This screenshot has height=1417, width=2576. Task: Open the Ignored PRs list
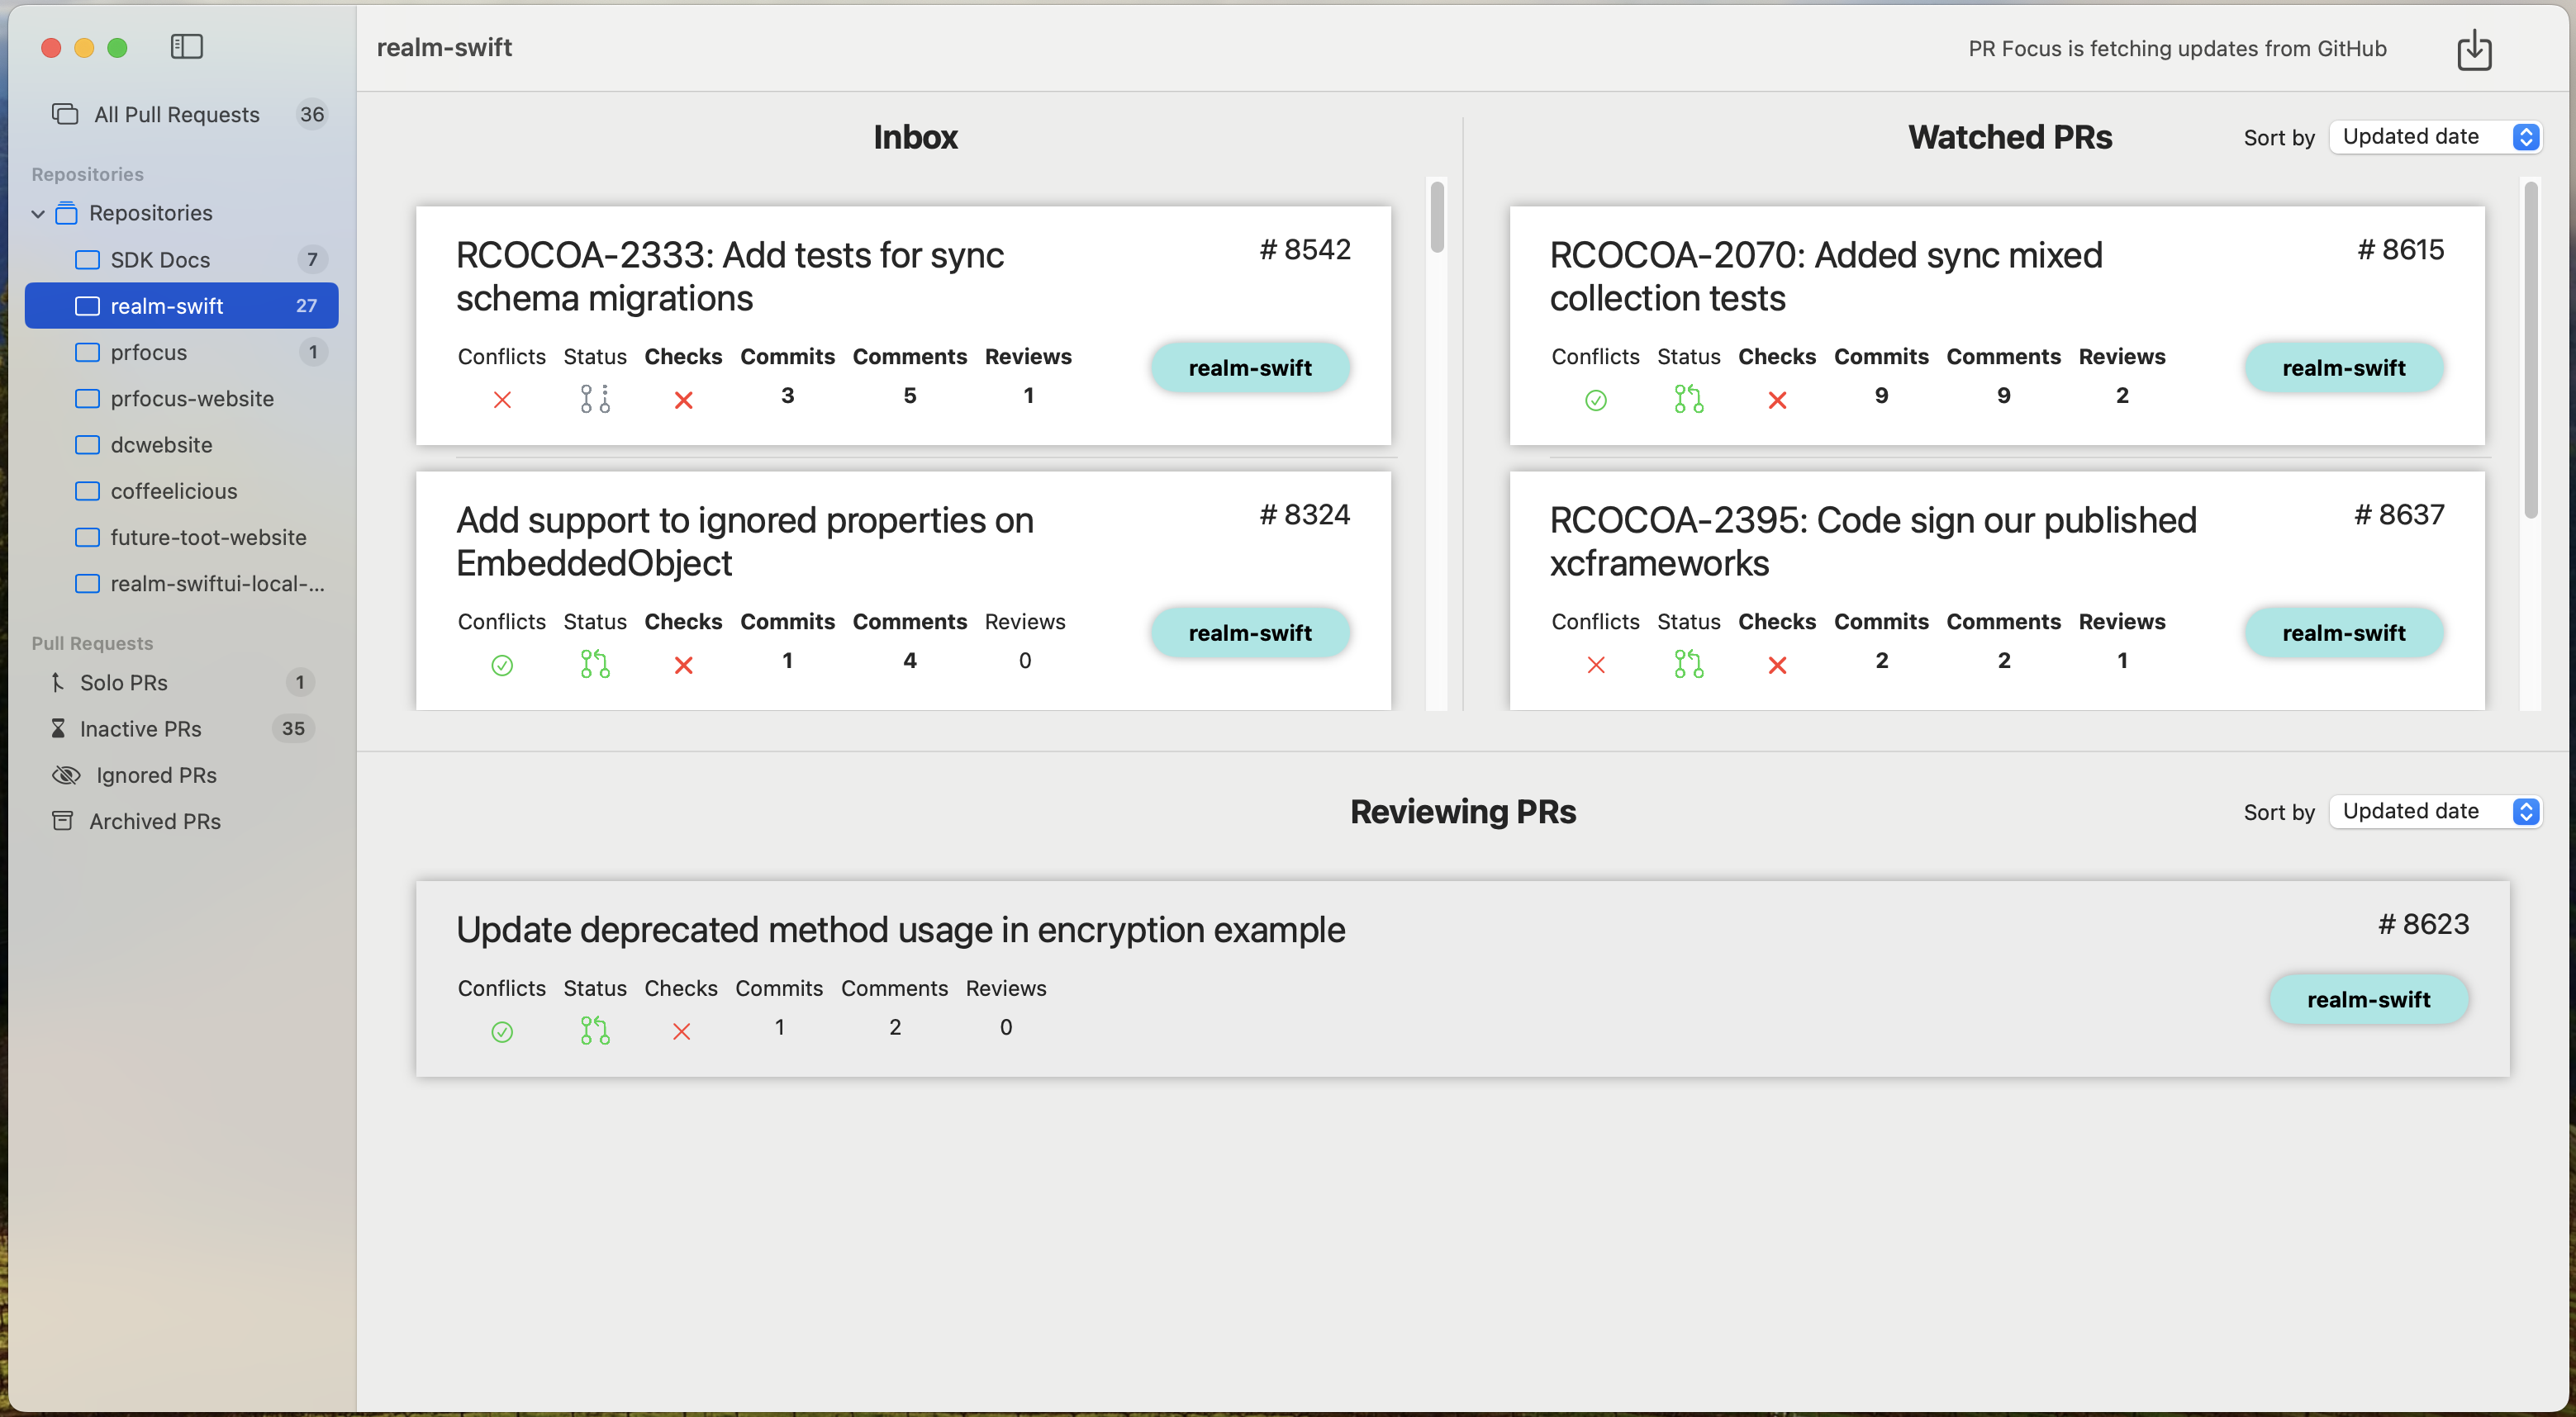(181, 775)
